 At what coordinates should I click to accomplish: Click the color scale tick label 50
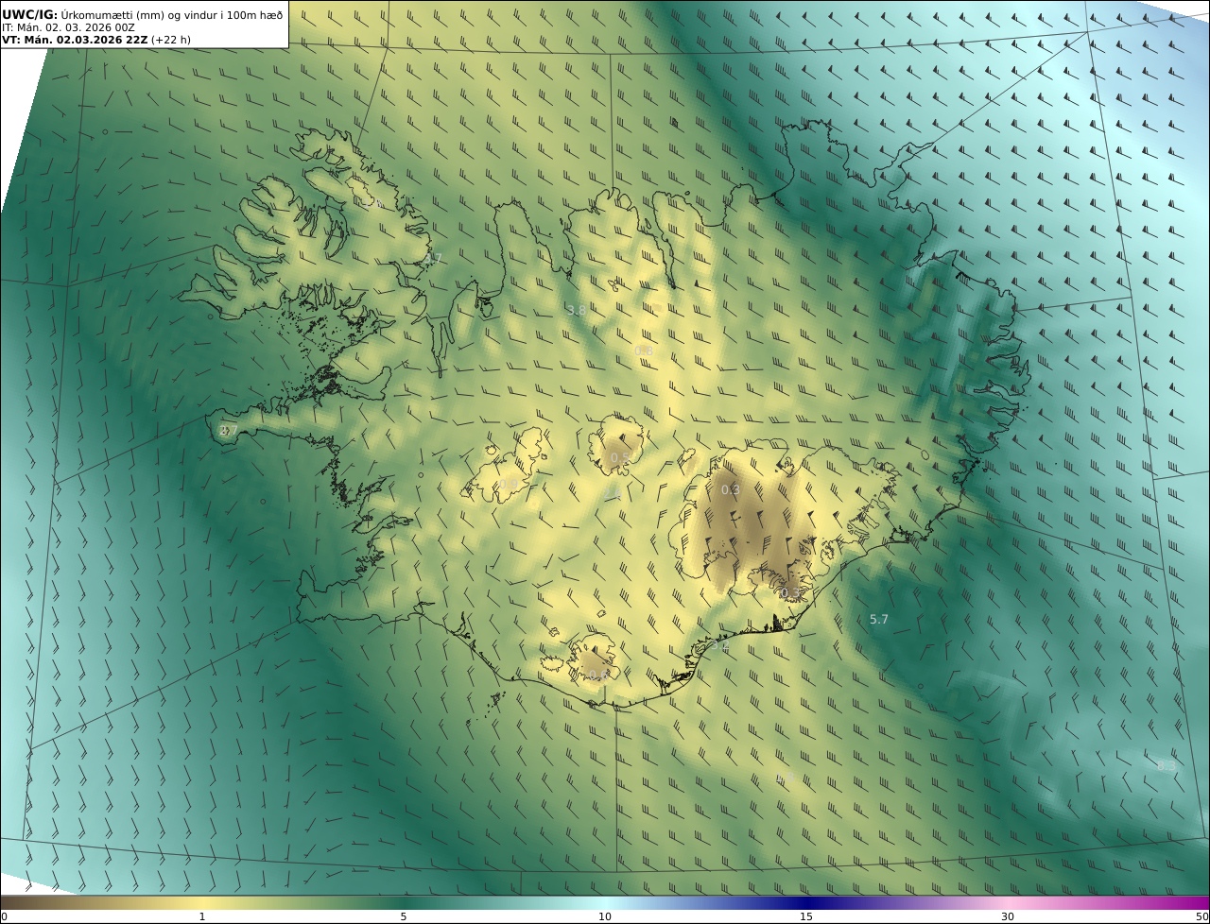(1202, 916)
